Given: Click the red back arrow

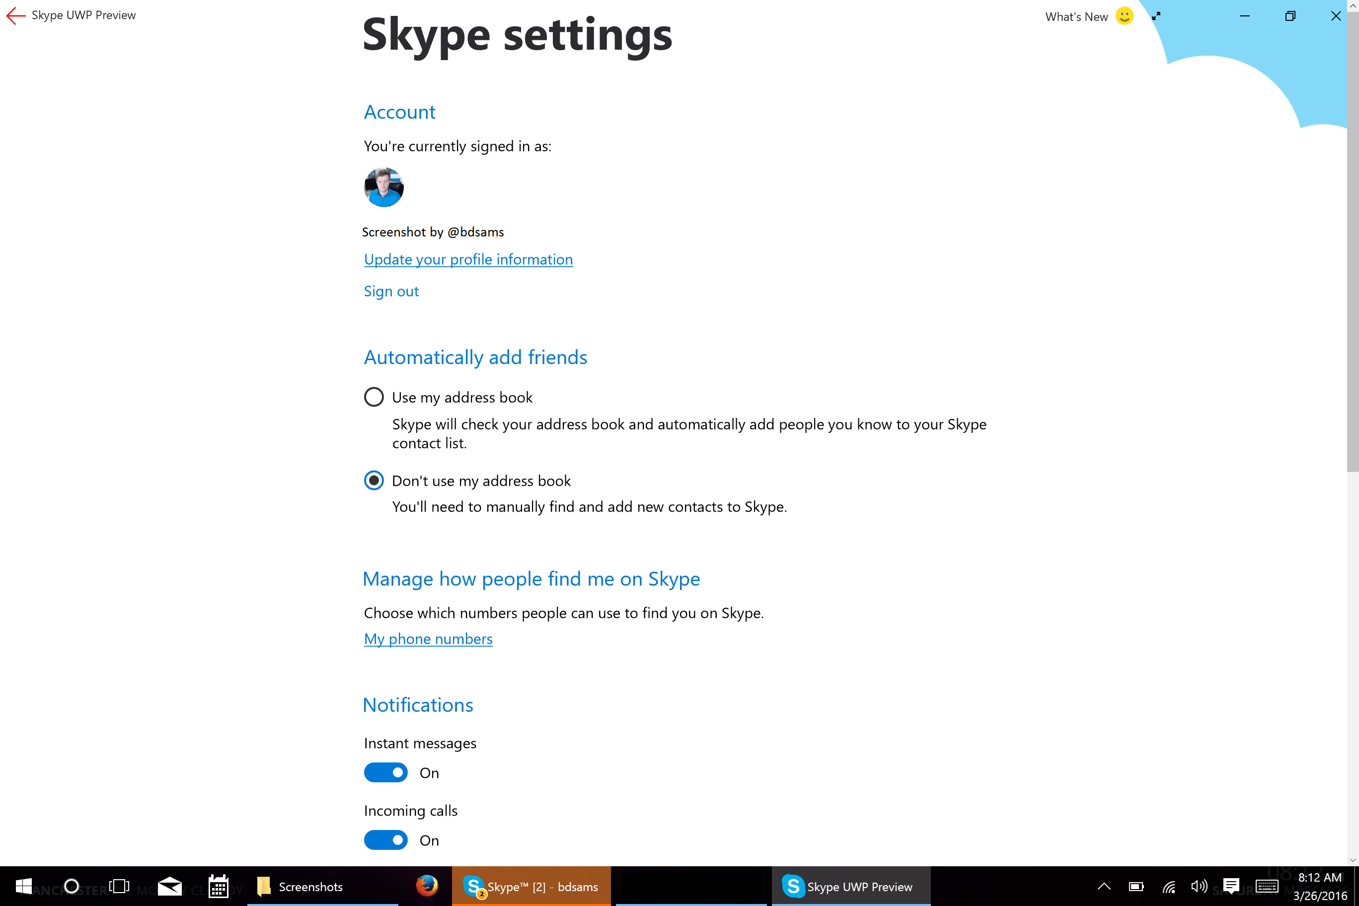Looking at the screenshot, I should (x=15, y=15).
